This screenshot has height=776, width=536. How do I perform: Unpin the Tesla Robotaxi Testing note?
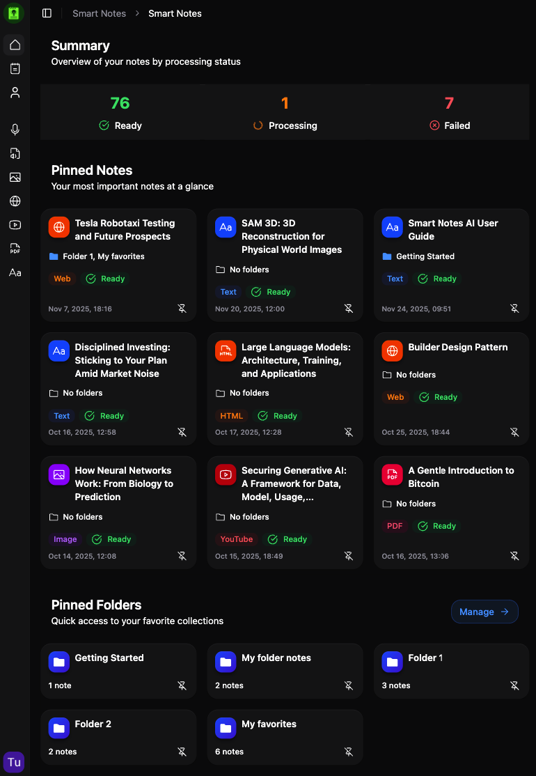tap(182, 309)
